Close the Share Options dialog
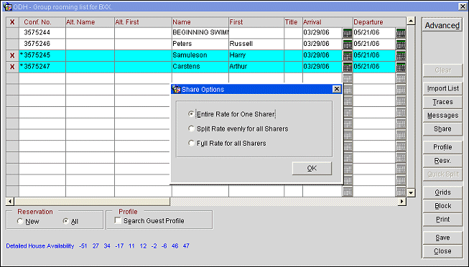 click(x=337, y=89)
